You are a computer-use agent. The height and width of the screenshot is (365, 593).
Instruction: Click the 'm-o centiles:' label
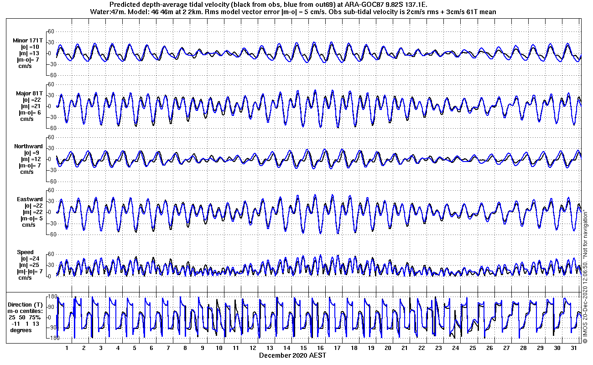point(25,311)
